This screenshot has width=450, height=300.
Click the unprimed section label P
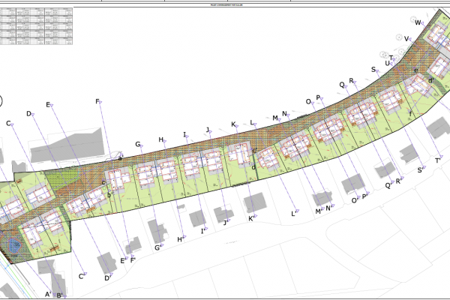coord(318,97)
